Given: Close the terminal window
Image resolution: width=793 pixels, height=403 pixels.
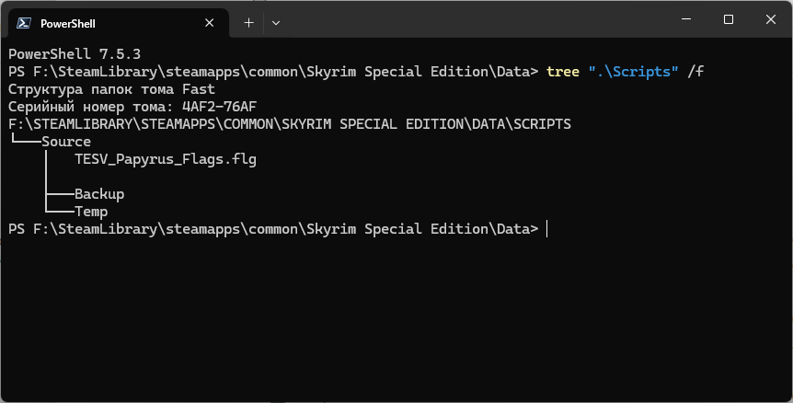Looking at the screenshot, I should [771, 19].
